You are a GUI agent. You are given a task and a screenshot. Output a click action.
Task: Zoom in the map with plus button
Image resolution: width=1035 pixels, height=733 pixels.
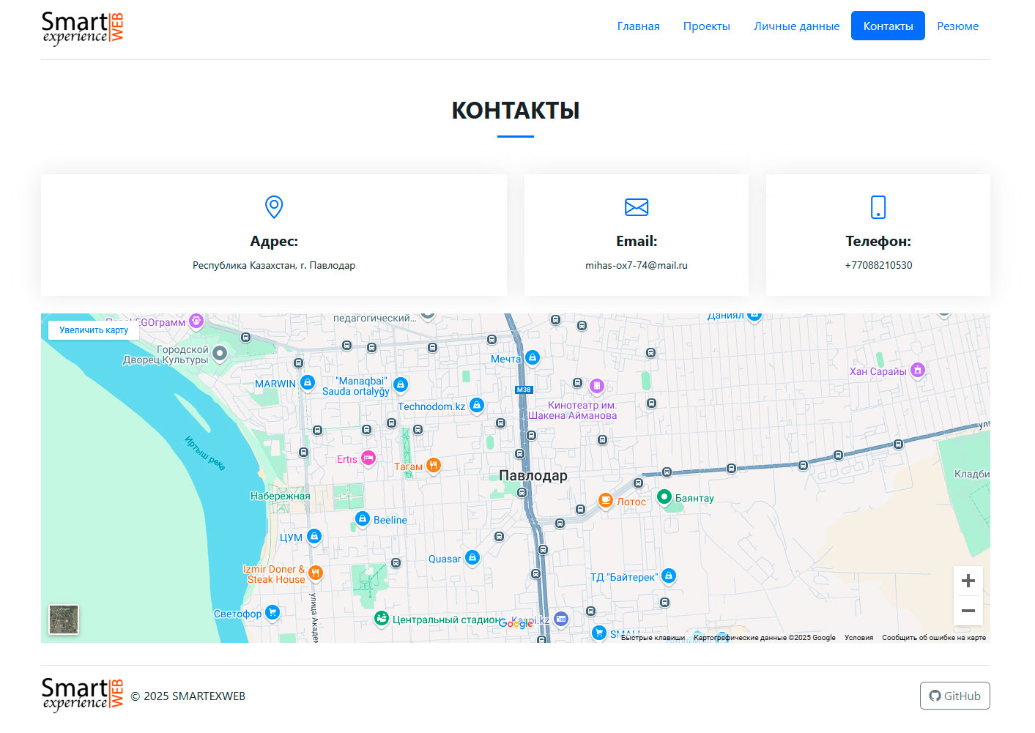tap(968, 581)
